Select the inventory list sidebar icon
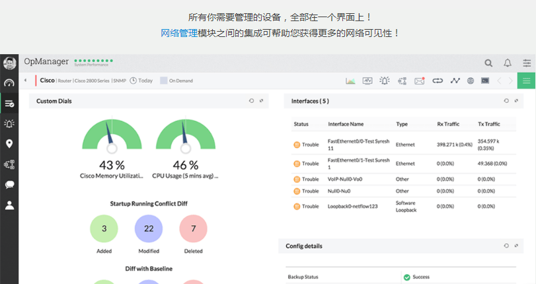This screenshot has height=284, width=536. click(x=9, y=104)
